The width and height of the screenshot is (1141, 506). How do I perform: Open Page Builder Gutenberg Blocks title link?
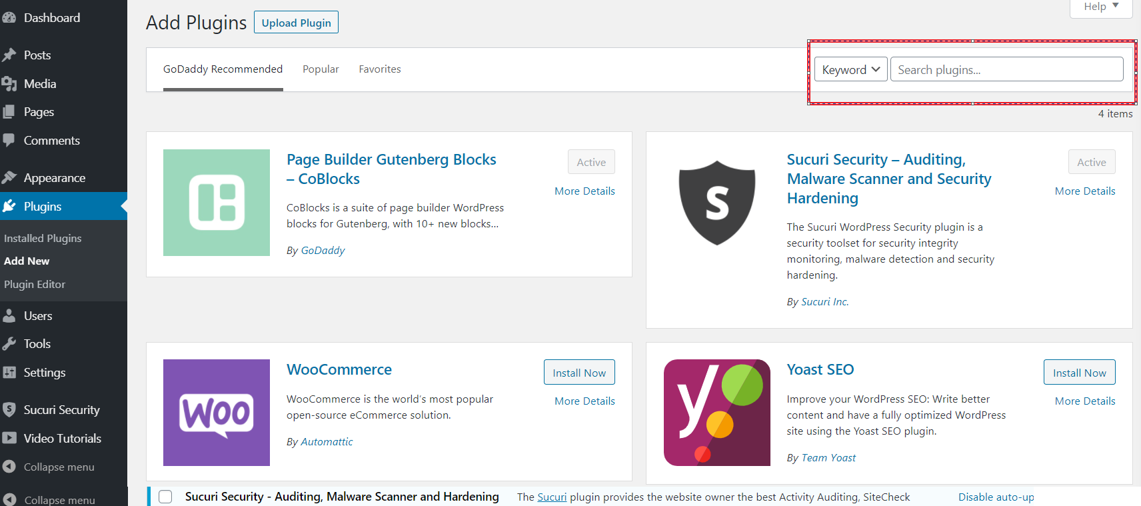(391, 169)
